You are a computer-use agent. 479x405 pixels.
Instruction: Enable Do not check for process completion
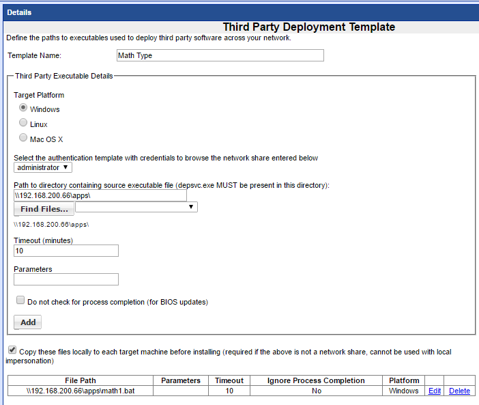(20, 301)
